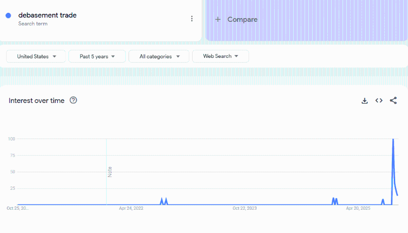Open the Web Search type dropdown

(220, 56)
